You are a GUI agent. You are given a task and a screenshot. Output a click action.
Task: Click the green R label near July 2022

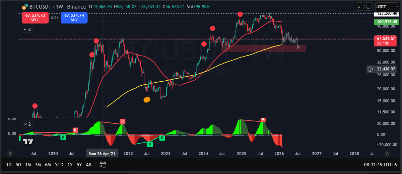[150, 144]
